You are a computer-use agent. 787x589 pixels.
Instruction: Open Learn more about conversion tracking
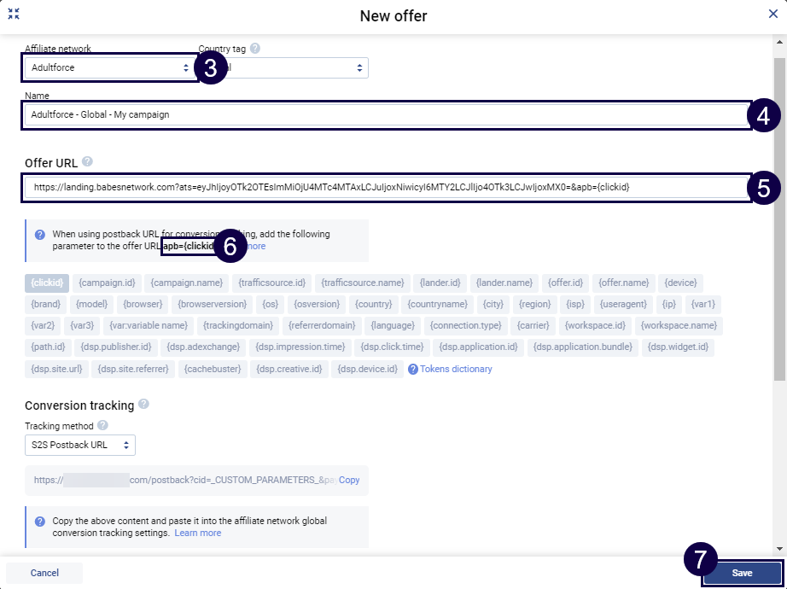click(x=197, y=533)
